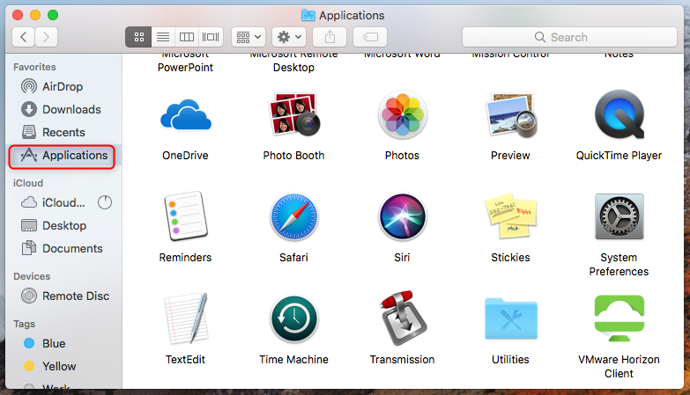This screenshot has height=395, width=690.
Task: Open AirDrop in the sidebar
Action: click(x=63, y=86)
